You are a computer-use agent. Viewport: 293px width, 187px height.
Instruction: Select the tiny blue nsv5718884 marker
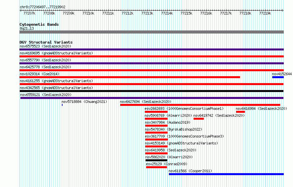click(x=62, y=105)
